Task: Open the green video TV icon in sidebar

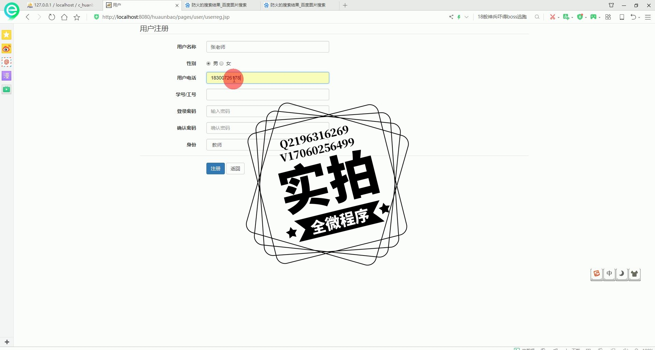Action: click(x=6, y=89)
